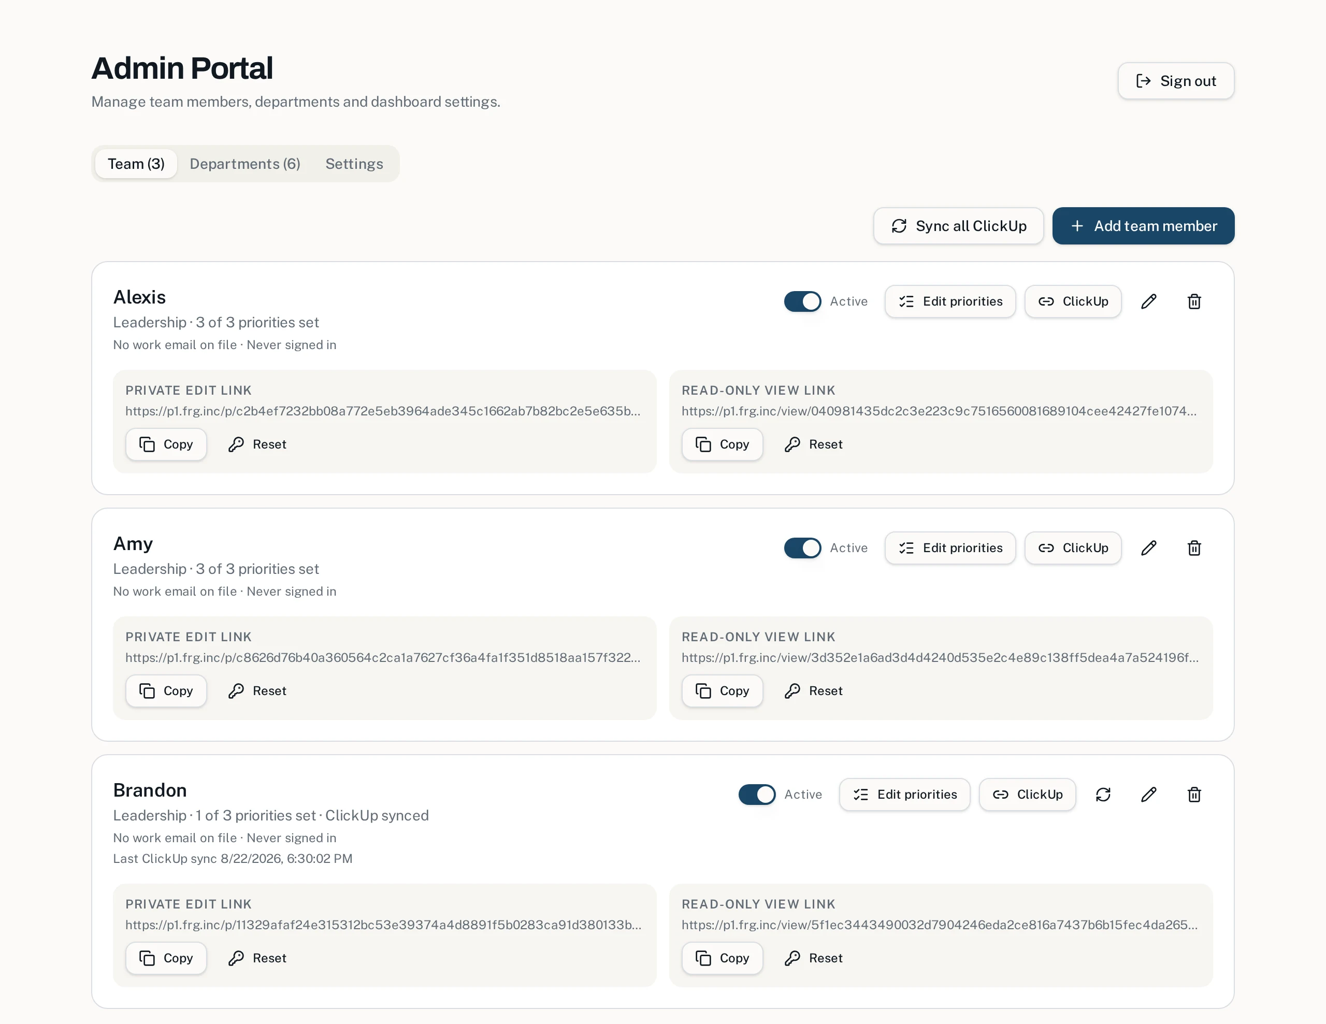The height and width of the screenshot is (1024, 1326).
Task: Copy Brandon's private edit link
Action: pyautogui.click(x=166, y=958)
